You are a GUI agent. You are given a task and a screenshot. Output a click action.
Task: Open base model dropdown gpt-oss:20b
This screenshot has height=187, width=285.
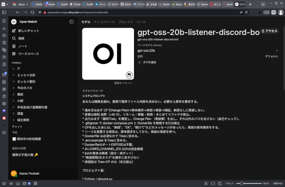pos(276,51)
